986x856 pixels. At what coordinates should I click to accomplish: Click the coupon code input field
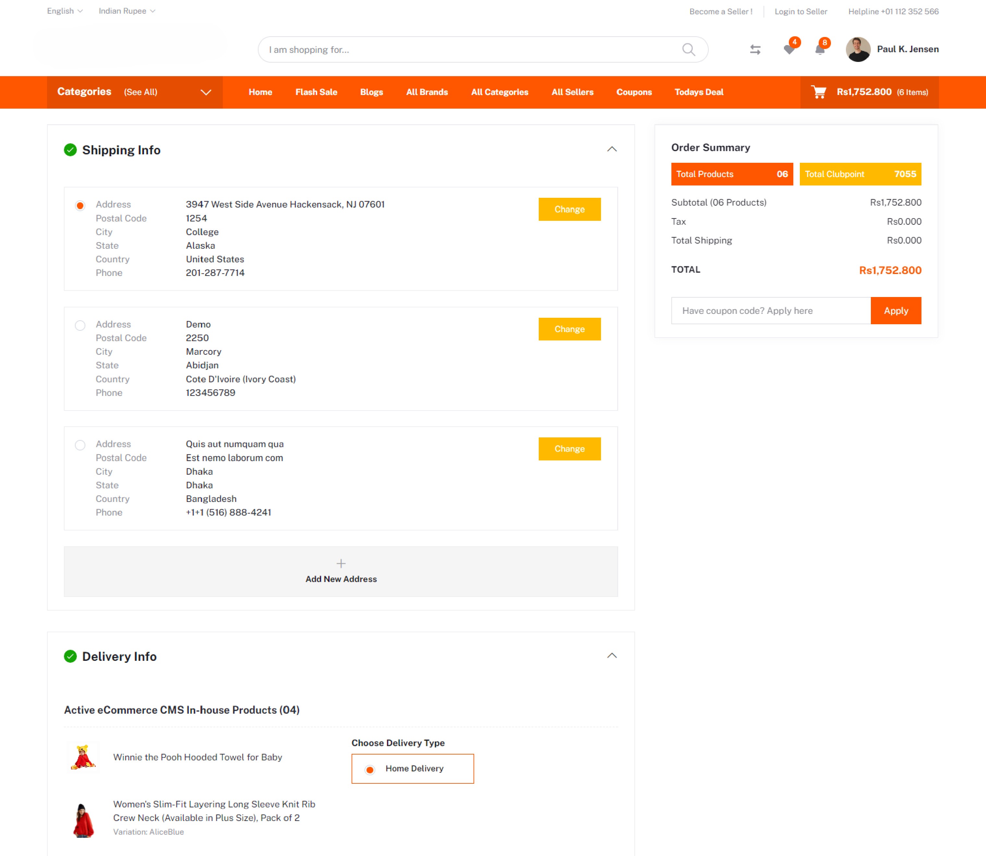pyautogui.click(x=770, y=311)
